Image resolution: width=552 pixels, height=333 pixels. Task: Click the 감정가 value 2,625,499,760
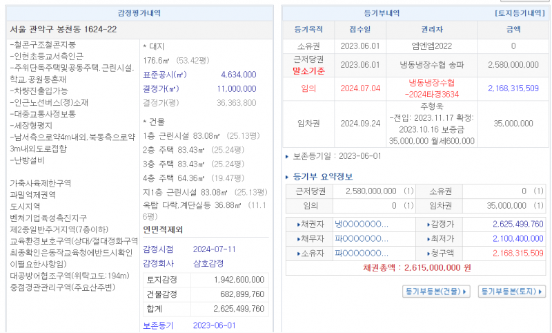[x=517, y=225]
